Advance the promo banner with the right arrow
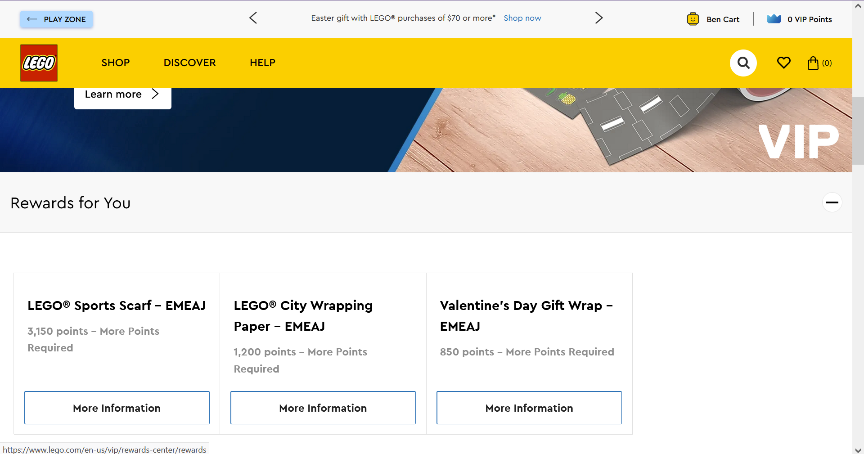This screenshot has width=864, height=454. click(598, 18)
